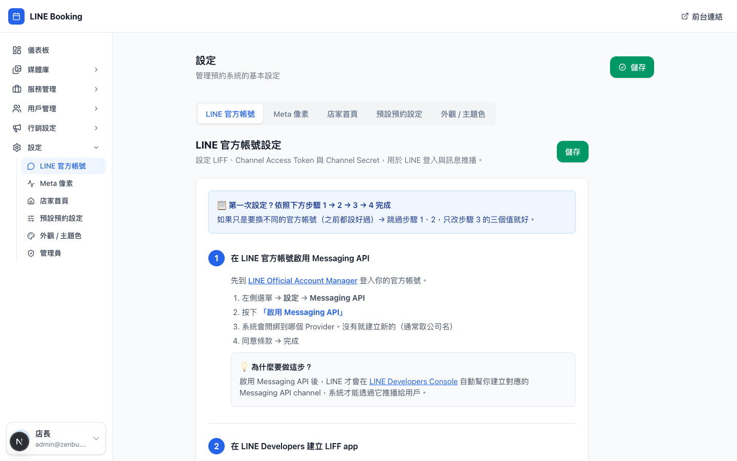
Task: Open the 服務管理 briefcase icon
Action: click(x=16, y=89)
